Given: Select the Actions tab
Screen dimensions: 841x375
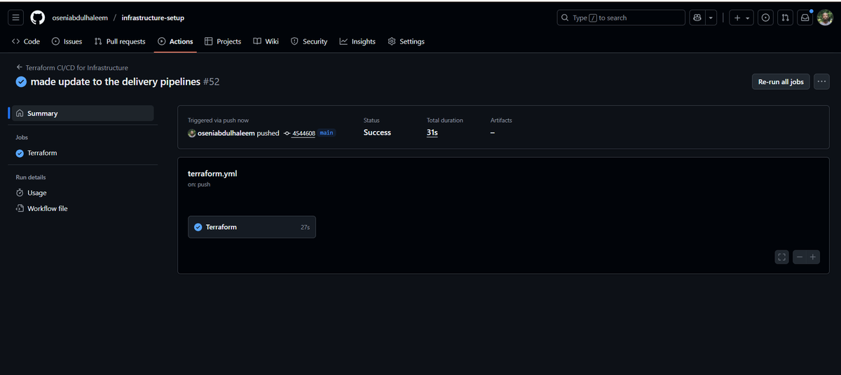Looking at the screenshot, I should click(x=175, y=41).
